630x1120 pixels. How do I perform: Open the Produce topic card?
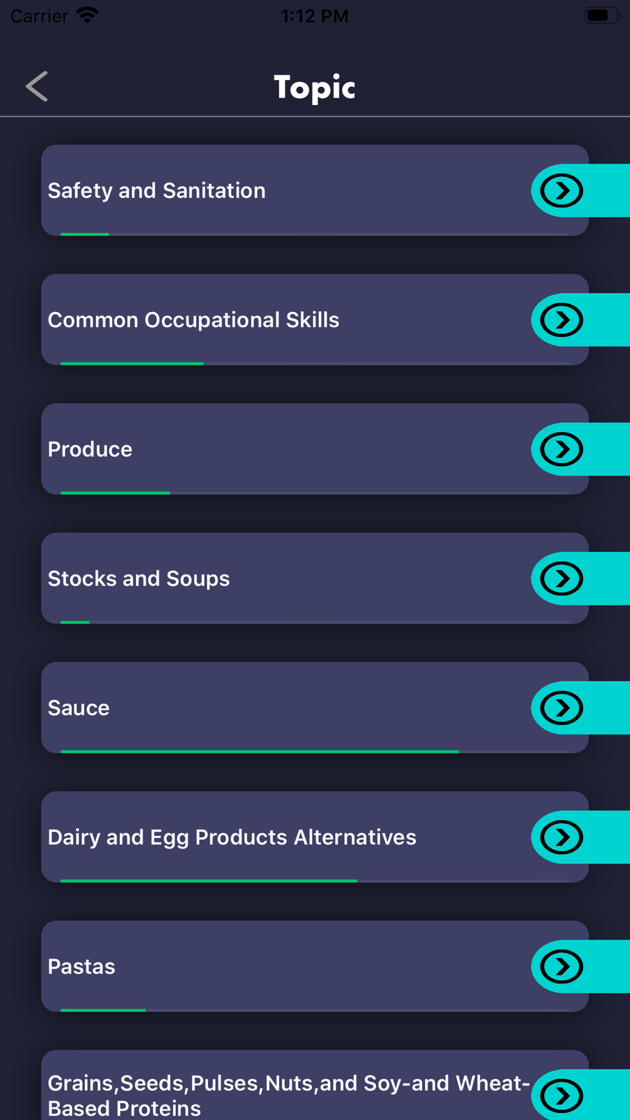click(x=315, y=449)
